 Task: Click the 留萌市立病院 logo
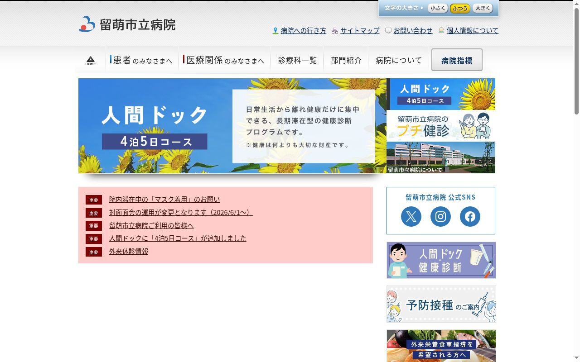tap(127, 24)
